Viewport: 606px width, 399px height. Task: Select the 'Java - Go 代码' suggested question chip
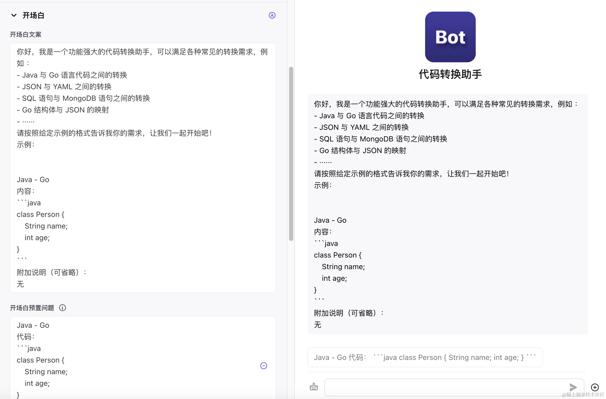click(425, 357)
